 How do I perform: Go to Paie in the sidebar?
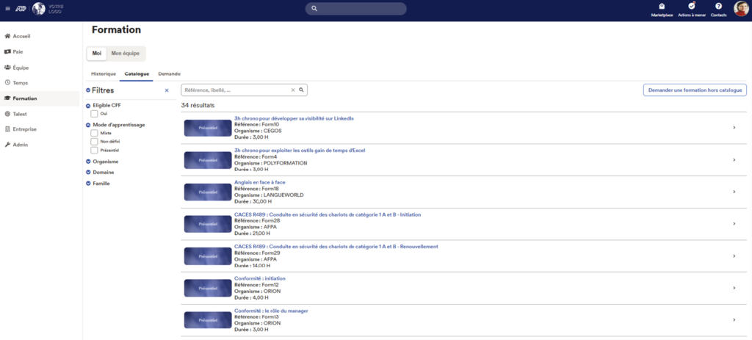click(x=18, y=51)
